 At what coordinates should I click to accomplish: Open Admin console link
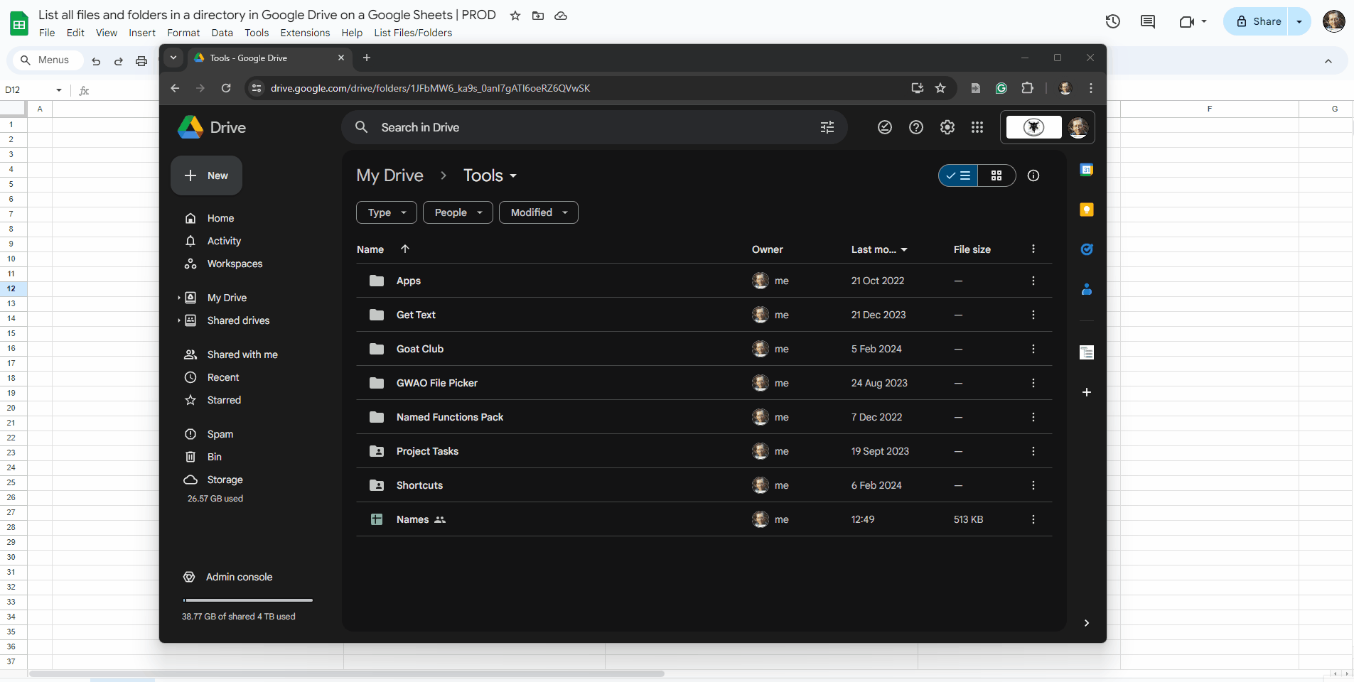239,577
